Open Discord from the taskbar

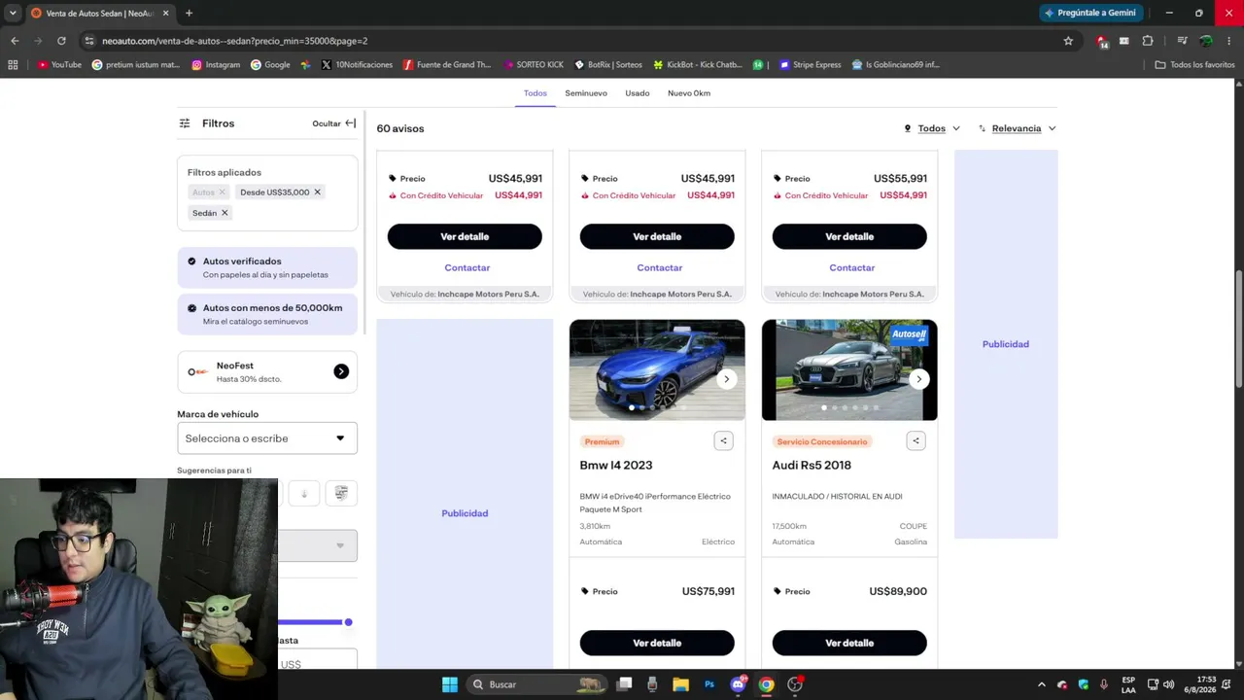coord(738,684)
